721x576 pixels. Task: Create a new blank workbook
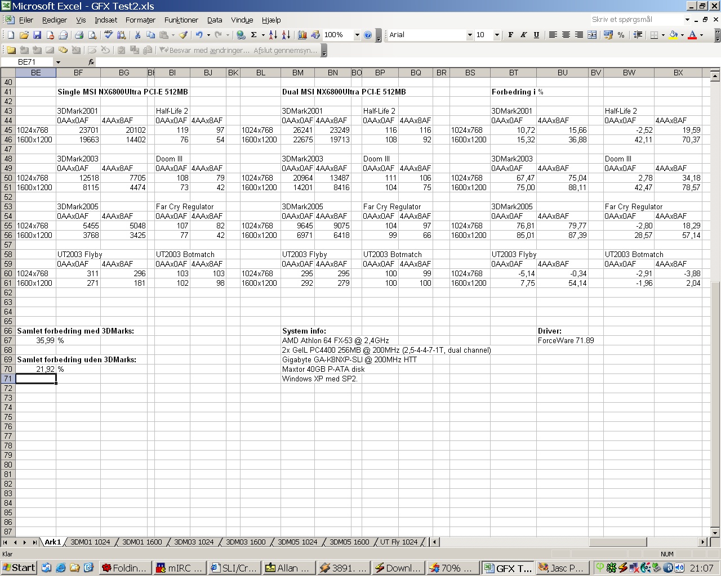tap(11, 35)
